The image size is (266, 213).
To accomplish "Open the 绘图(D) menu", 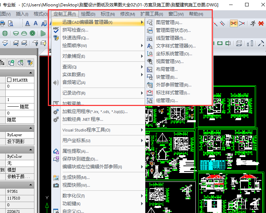I will pos(88,14).
